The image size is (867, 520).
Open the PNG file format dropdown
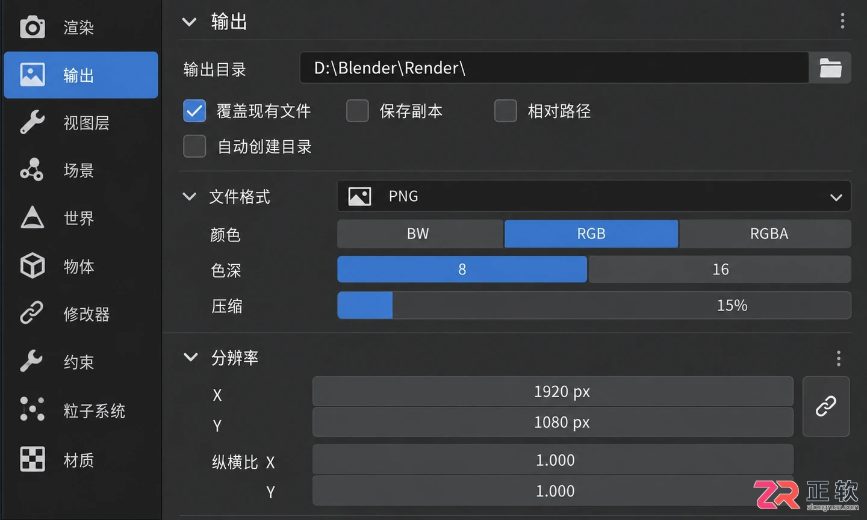594,196
